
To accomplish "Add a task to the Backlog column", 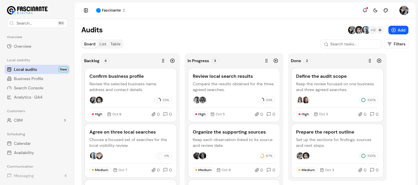I will pyautogui.click(x=172, y=61).
